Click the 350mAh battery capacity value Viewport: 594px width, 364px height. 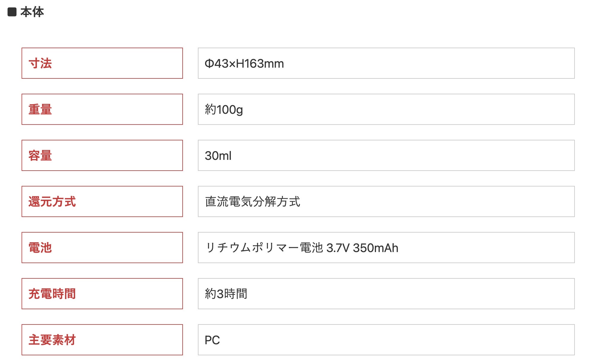click(375, 248)
